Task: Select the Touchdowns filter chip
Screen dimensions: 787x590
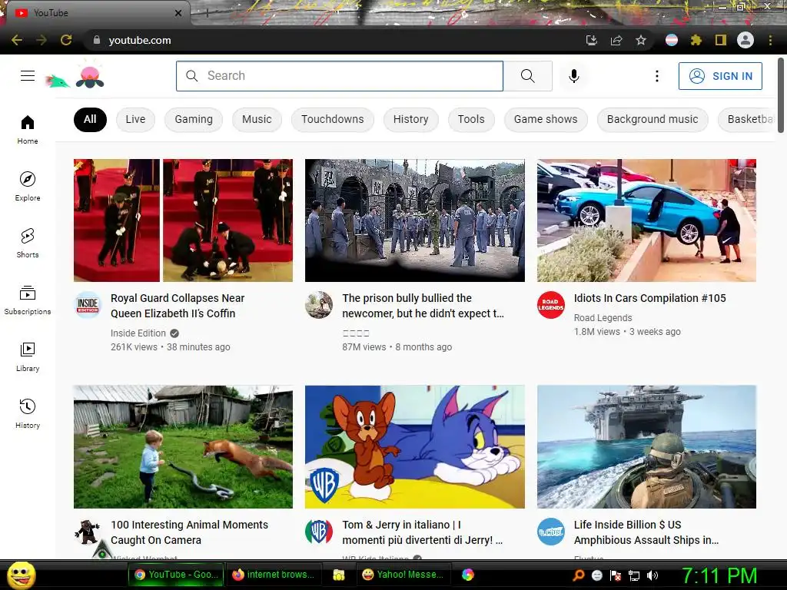Action: tap(332, 119)
